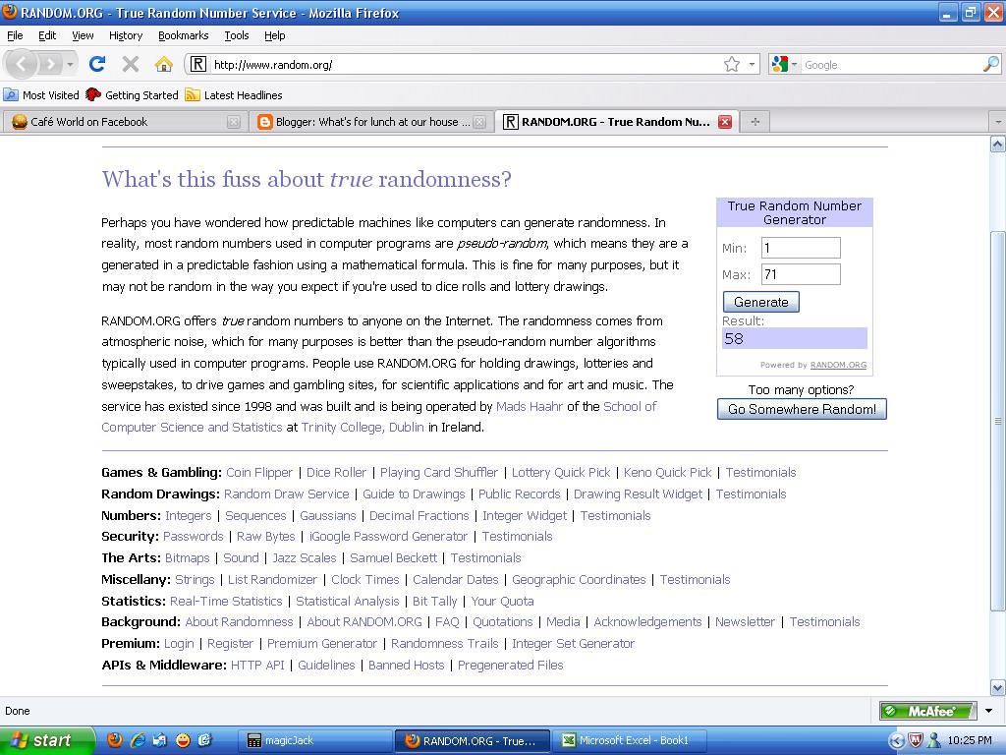1006x755 pixels.
Task: Open the McAfee status bar dropdown arrow
Action: coord(988,711)
